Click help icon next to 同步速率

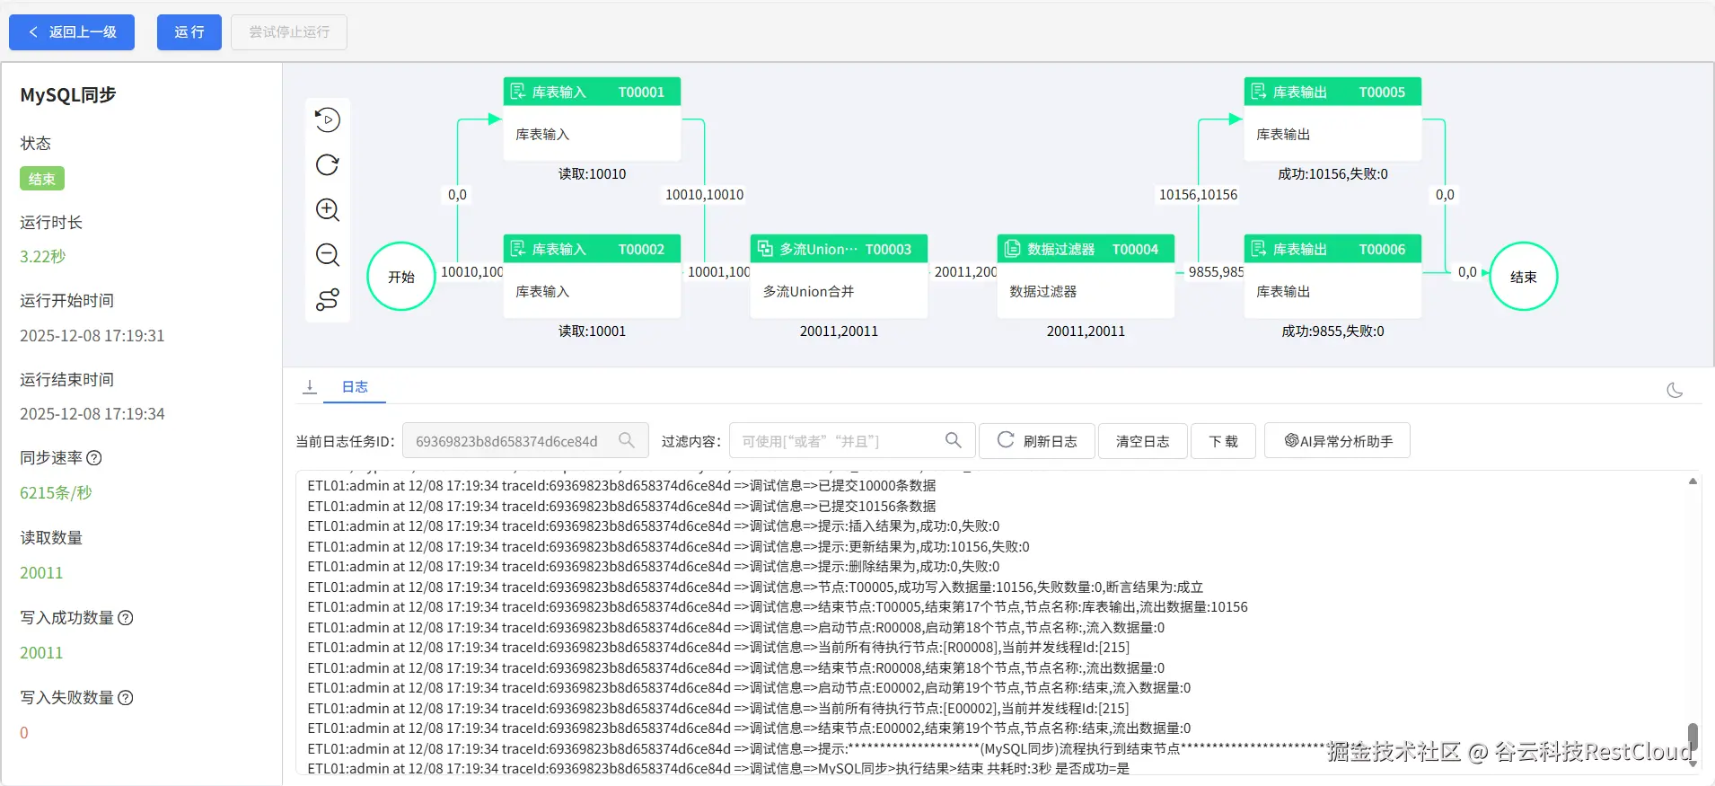pos(94,457)
